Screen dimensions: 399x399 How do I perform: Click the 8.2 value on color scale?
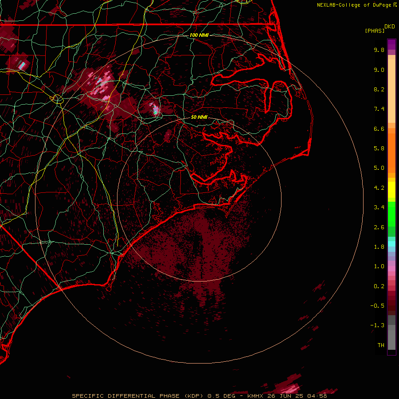tap(379, 89)
